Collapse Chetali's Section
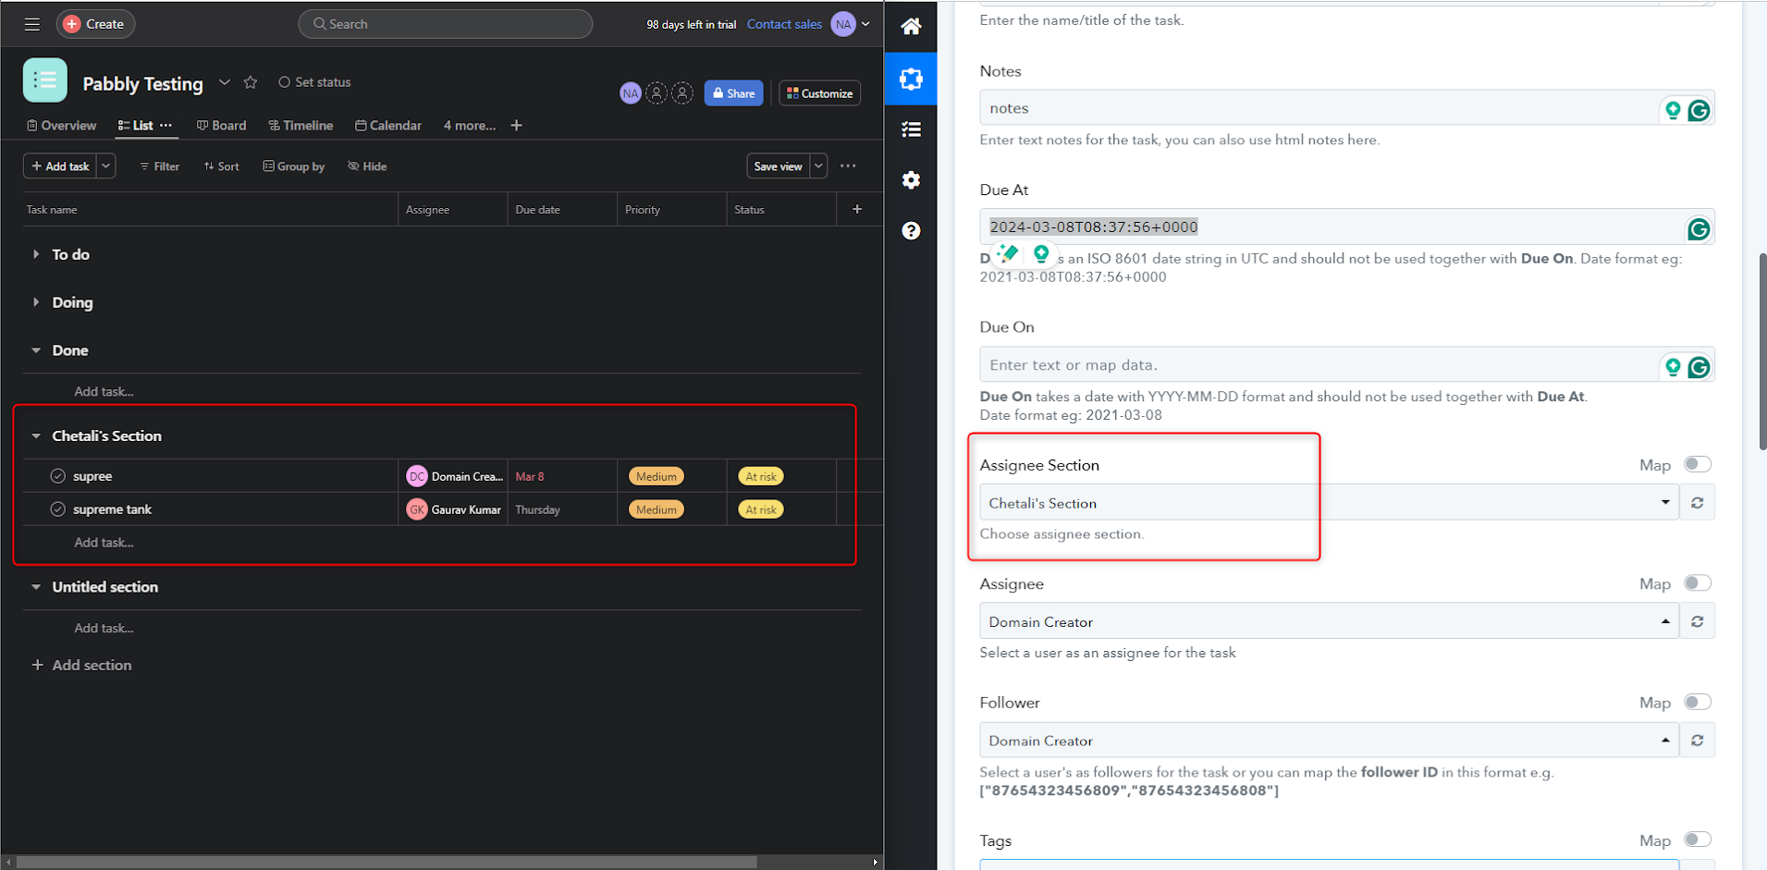The width and height of the screenshot is (1767, 870). [x=36, y=435]
